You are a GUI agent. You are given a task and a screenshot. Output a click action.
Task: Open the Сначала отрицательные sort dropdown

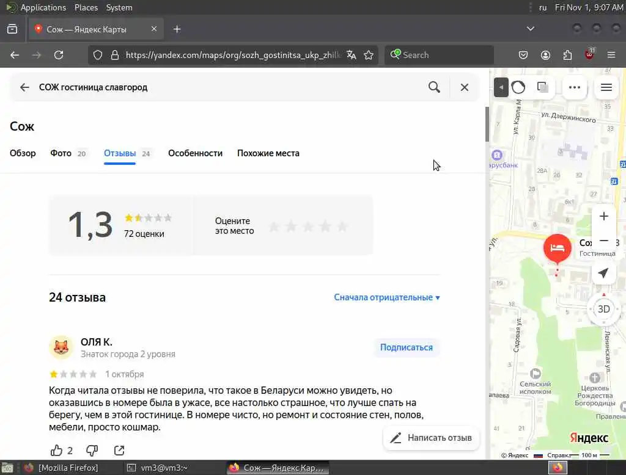tap(387, 297)
